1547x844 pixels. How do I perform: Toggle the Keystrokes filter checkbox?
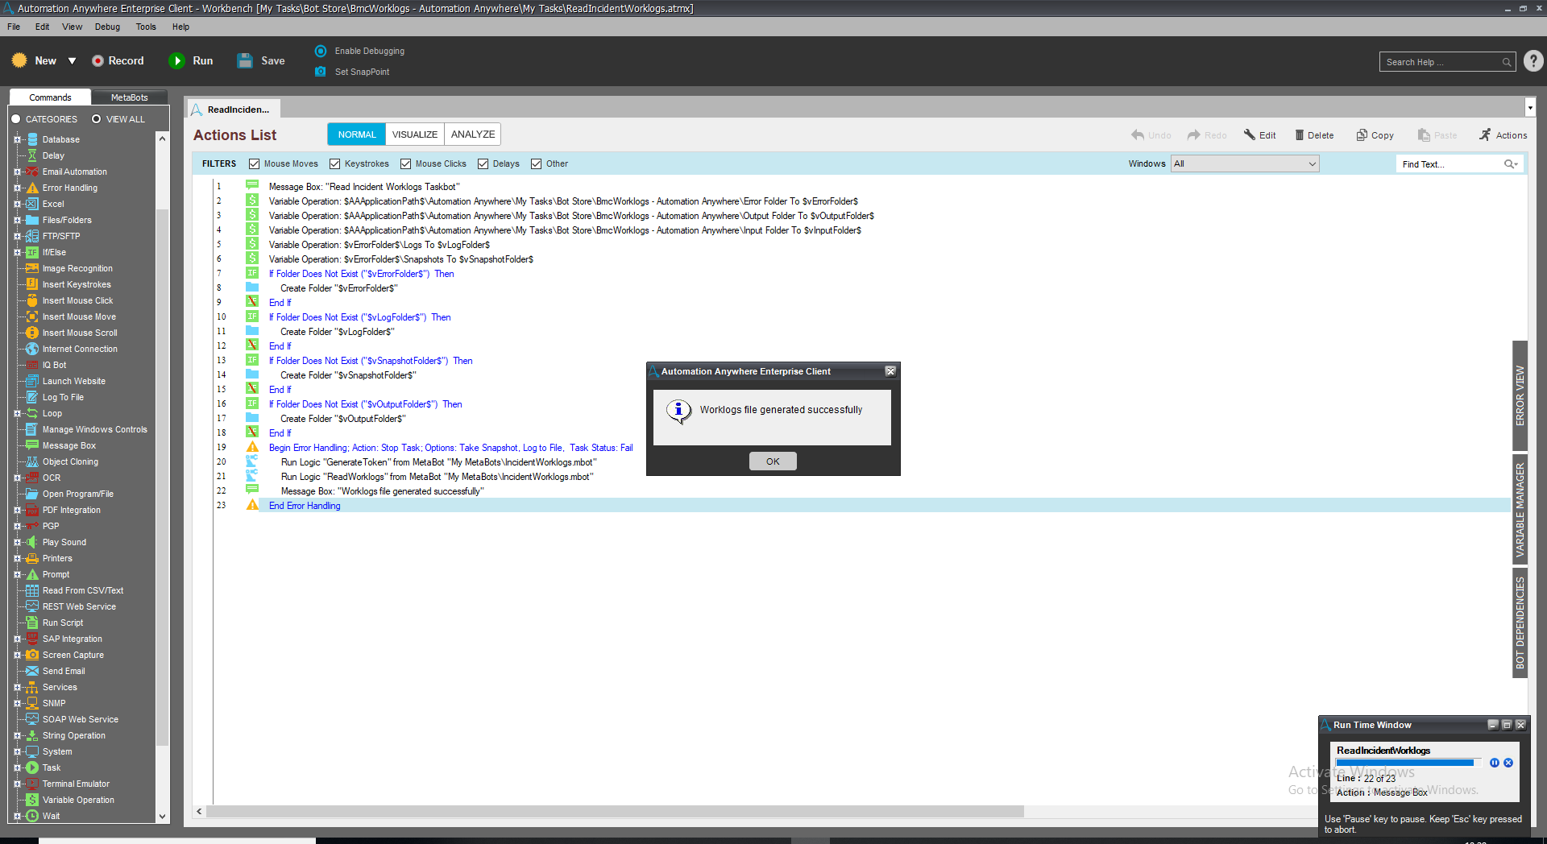pyautogui.click(x=335, y=164)
